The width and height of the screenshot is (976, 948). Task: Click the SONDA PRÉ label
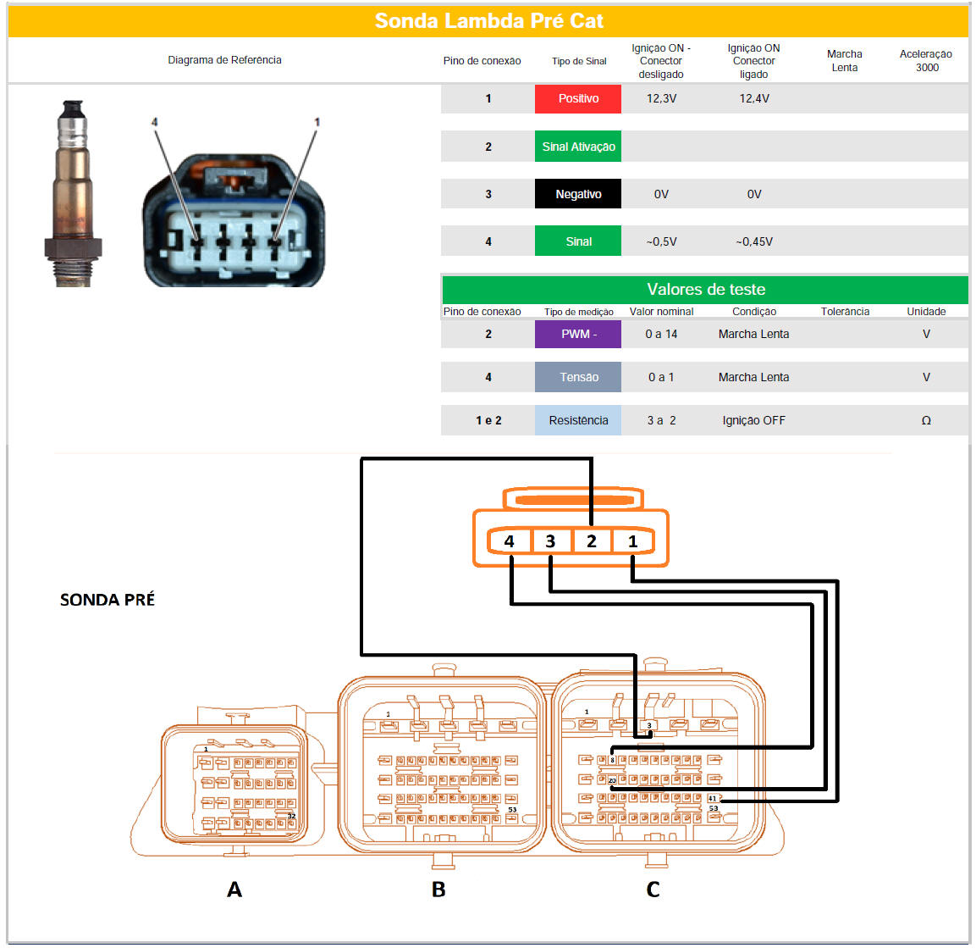108,600
